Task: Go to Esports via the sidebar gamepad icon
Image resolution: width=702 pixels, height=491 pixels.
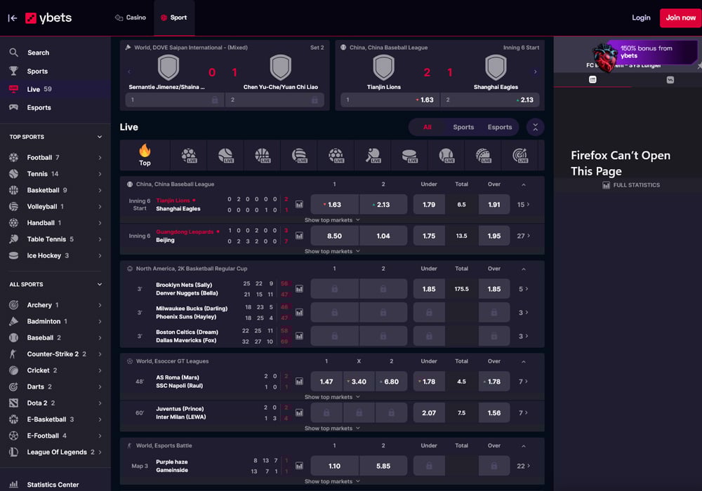Action: click(x=14, y=107)
